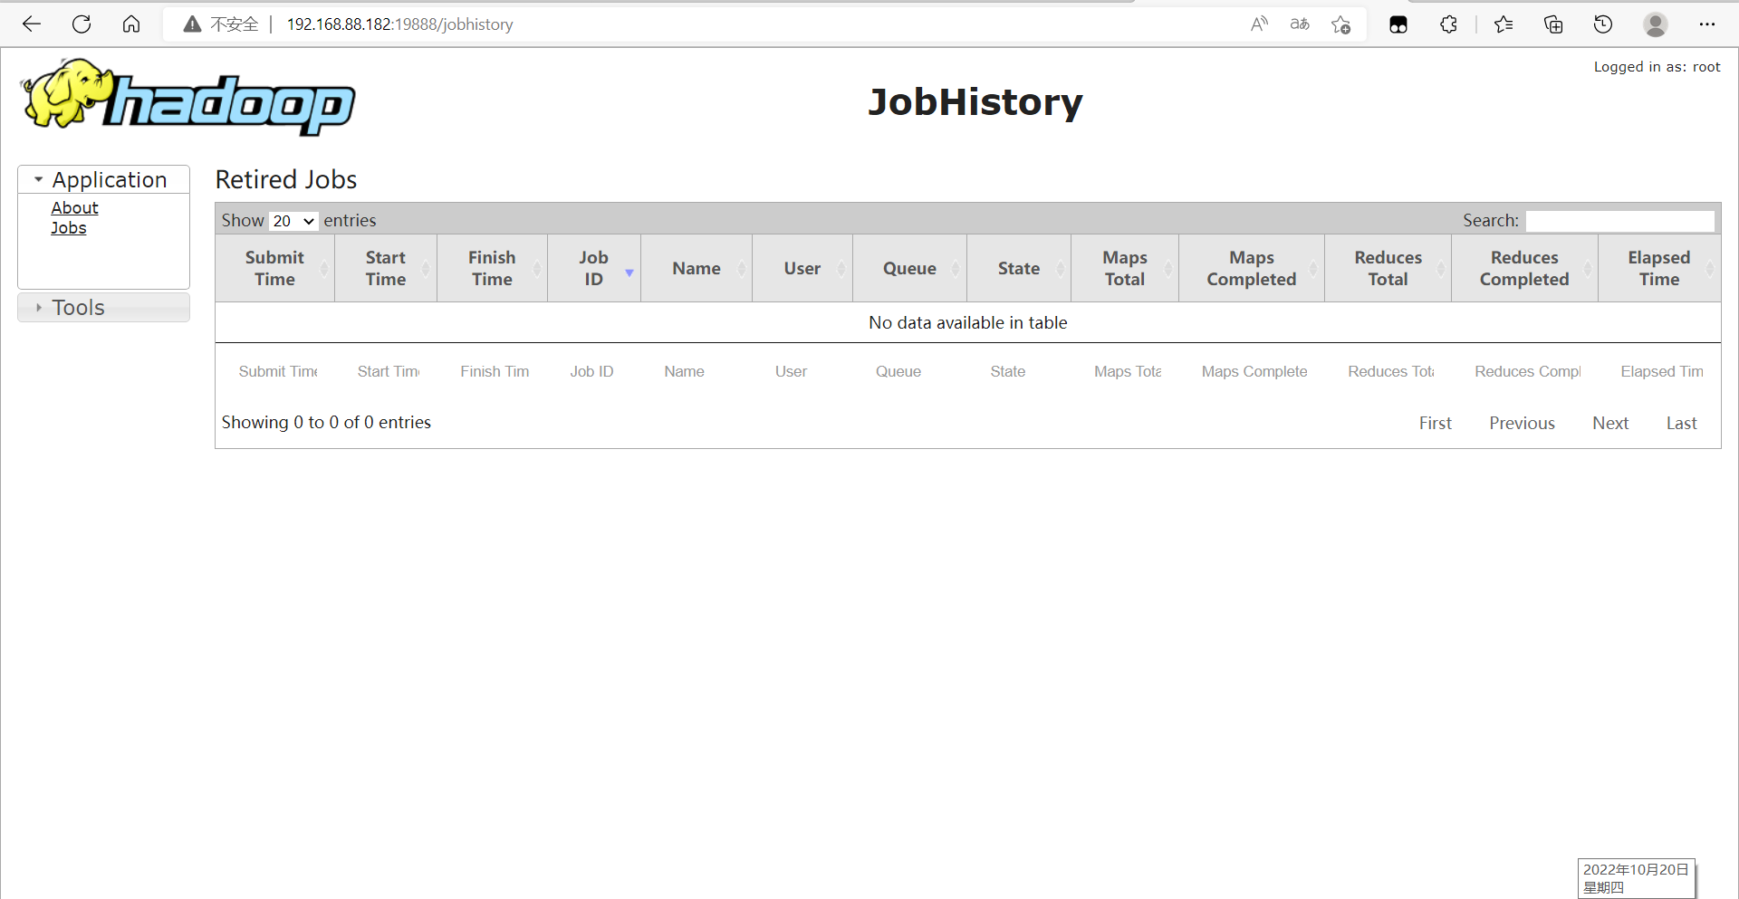Go back to the previous page

[32, 24]
